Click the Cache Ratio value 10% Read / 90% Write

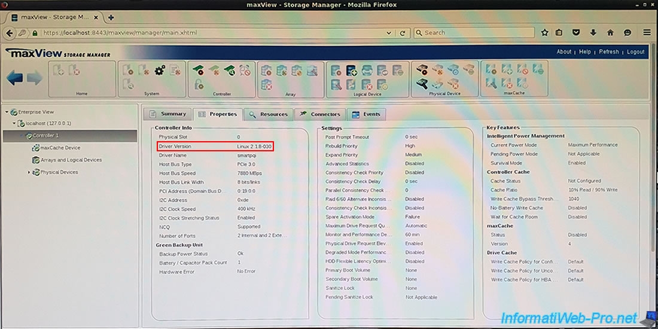pyautogui.click(x=593, y=190)
